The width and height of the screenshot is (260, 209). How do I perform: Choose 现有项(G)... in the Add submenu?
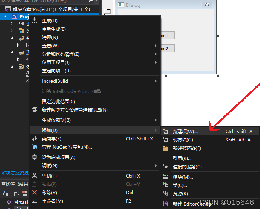pyautogui.click(x=210, y=140)
